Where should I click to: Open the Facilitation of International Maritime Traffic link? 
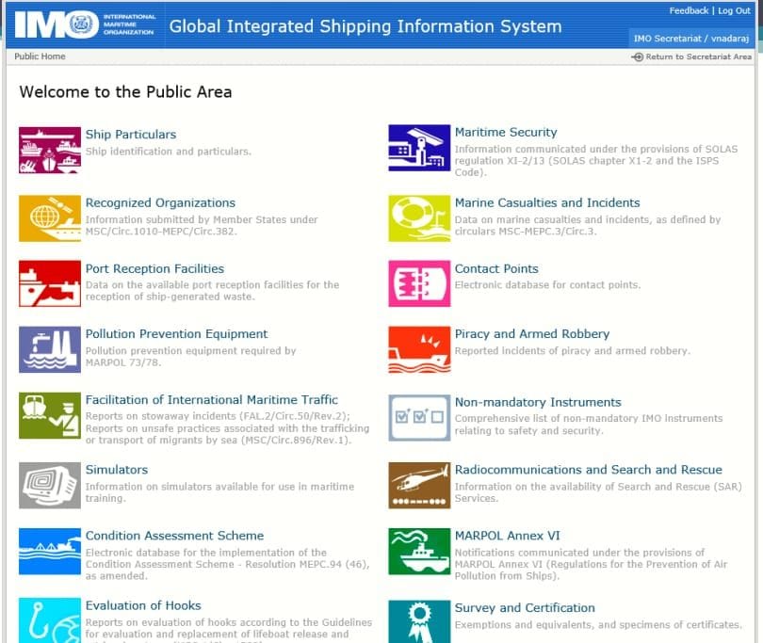[x=211, y=400]
